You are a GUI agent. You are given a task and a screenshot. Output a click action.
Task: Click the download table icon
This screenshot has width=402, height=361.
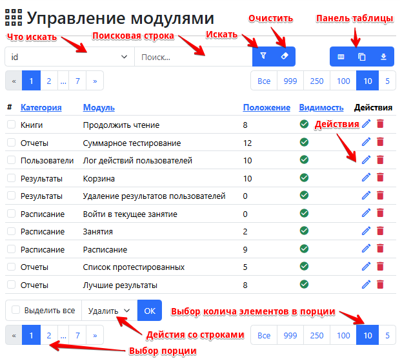383,57
